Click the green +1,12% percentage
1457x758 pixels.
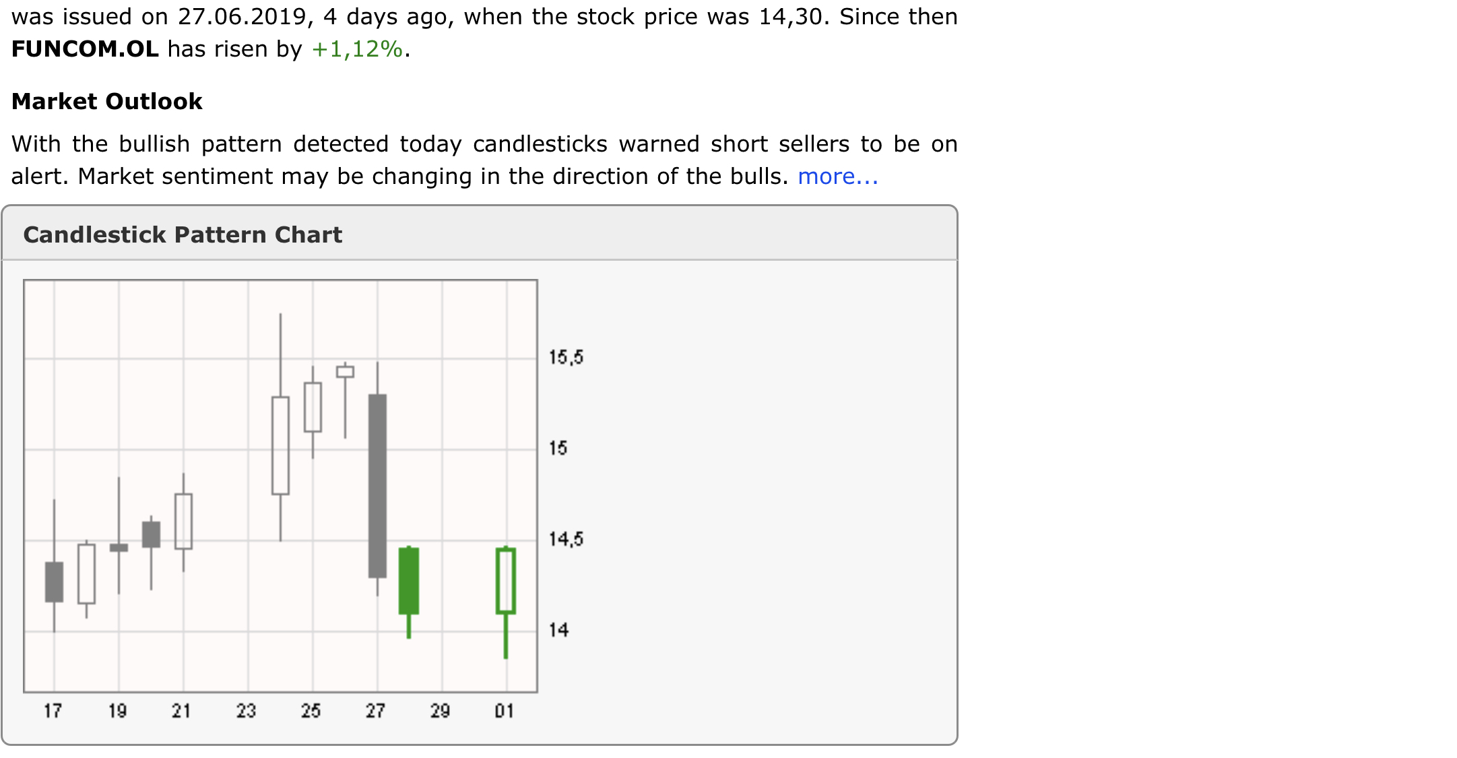tap(356, 49)
